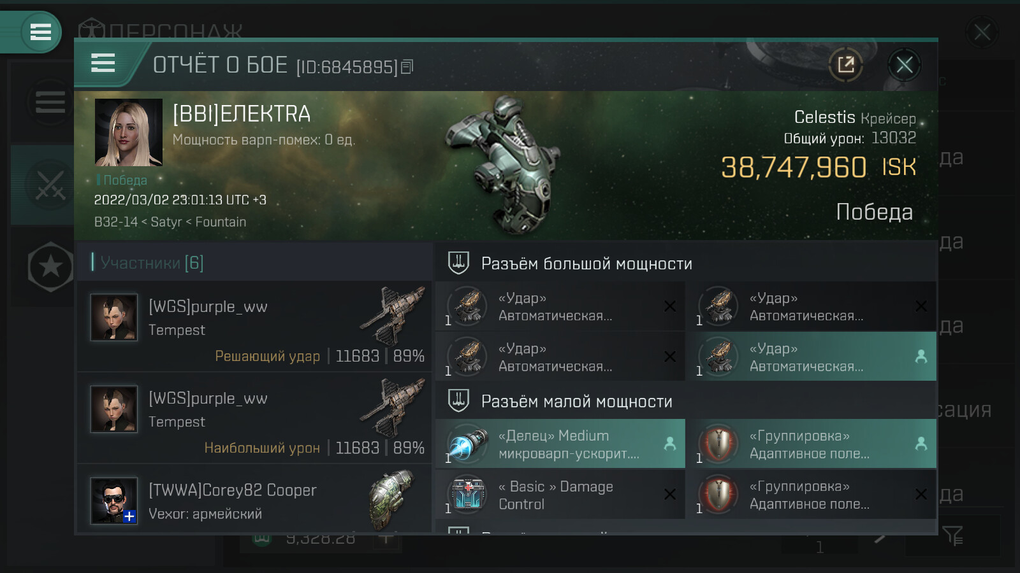Open the Corey82 Cooper participant entry
Viewport: 1020px width, 573px height.
click(x=254, y=500)
